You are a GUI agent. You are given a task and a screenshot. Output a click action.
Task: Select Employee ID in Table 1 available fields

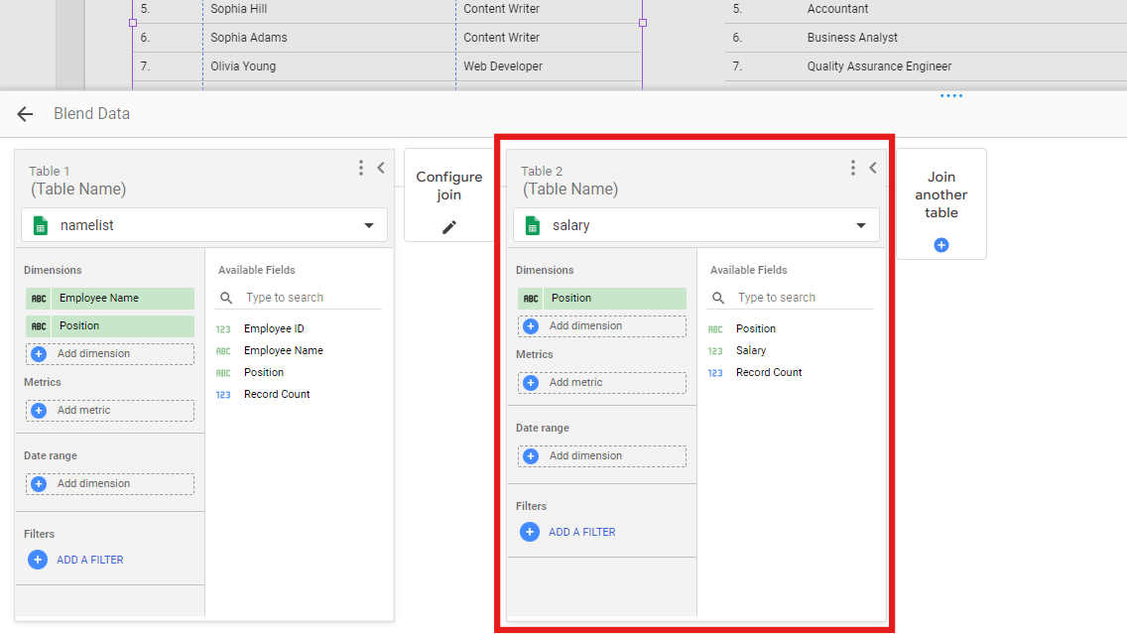274,328
